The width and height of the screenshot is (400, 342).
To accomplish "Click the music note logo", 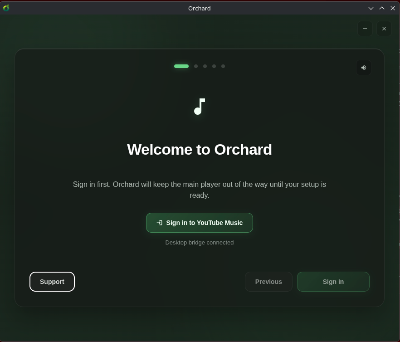I will (x=200, y=107).
